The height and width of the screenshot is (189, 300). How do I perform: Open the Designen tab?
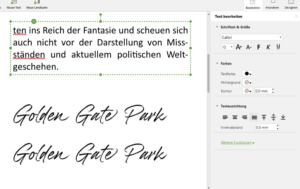[x=291, y=5]
